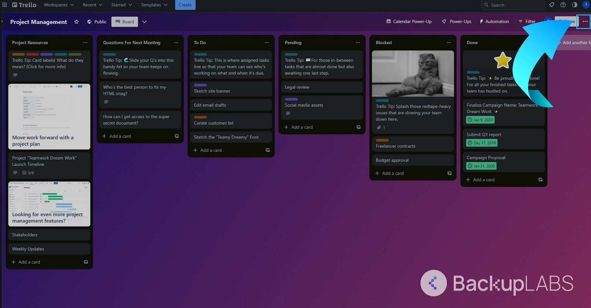Open the Templates dropdown

[154, 5]
